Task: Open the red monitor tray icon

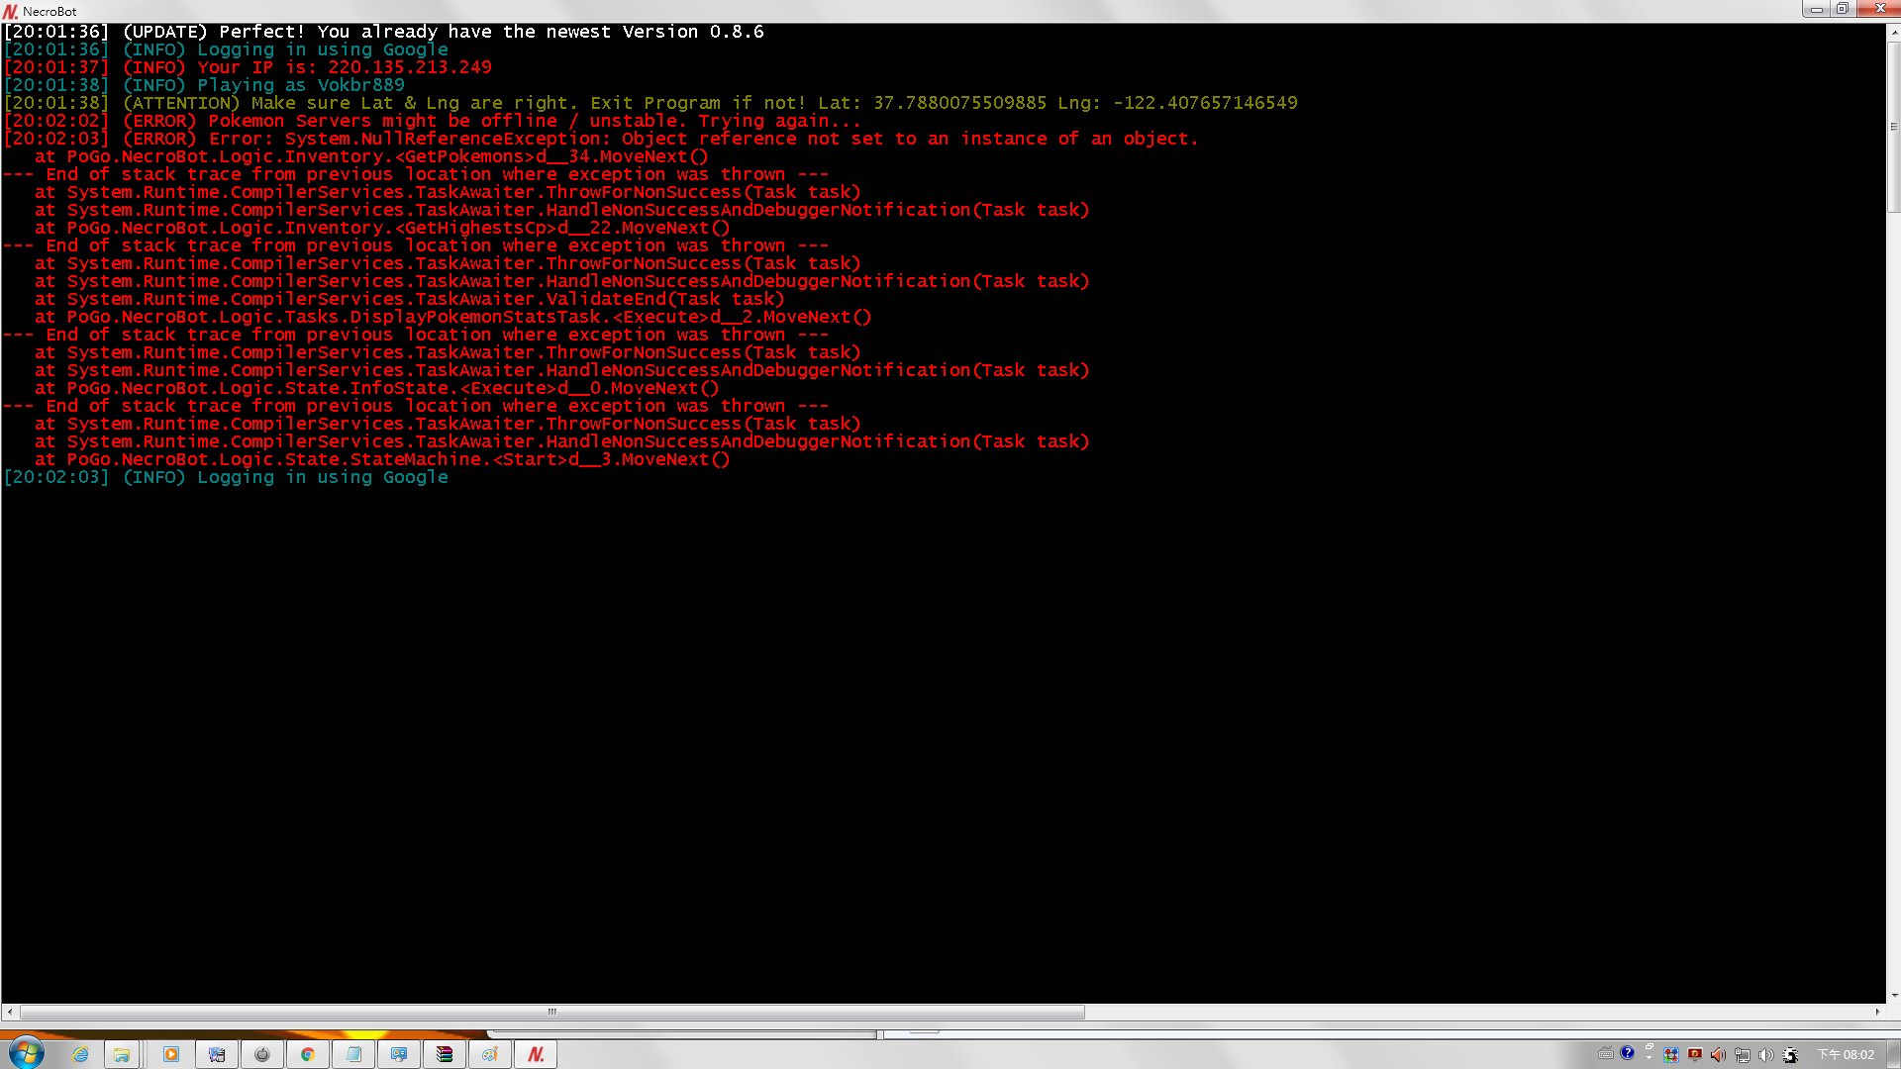Action: [x=1695, y=1055]
